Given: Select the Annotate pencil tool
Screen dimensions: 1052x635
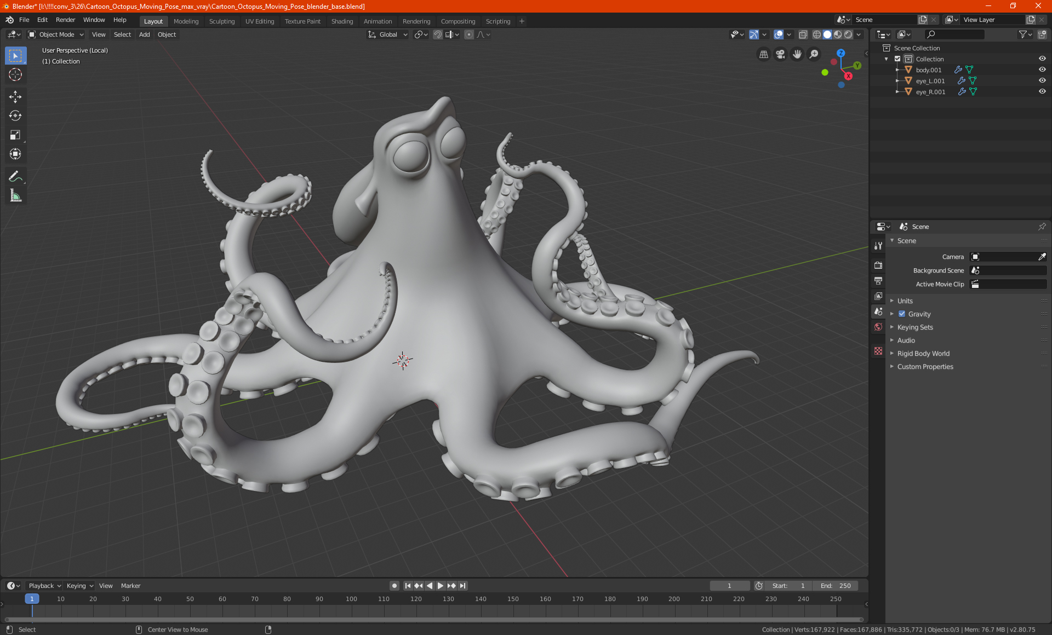Looking at the screenshot, I should pos(15,176).
